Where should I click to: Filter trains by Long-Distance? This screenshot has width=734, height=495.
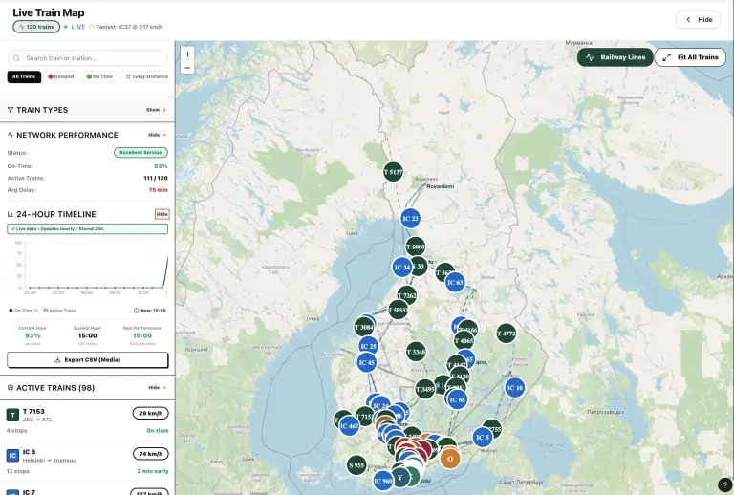pos(146,76)
